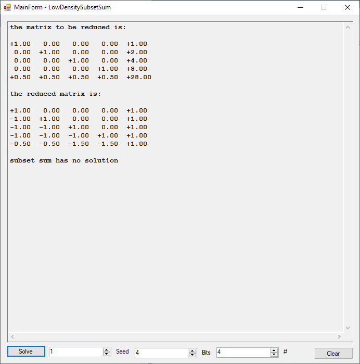Click the Seed label
The image size is (360, 364).
pyautogui.click(x=122, y=352)
